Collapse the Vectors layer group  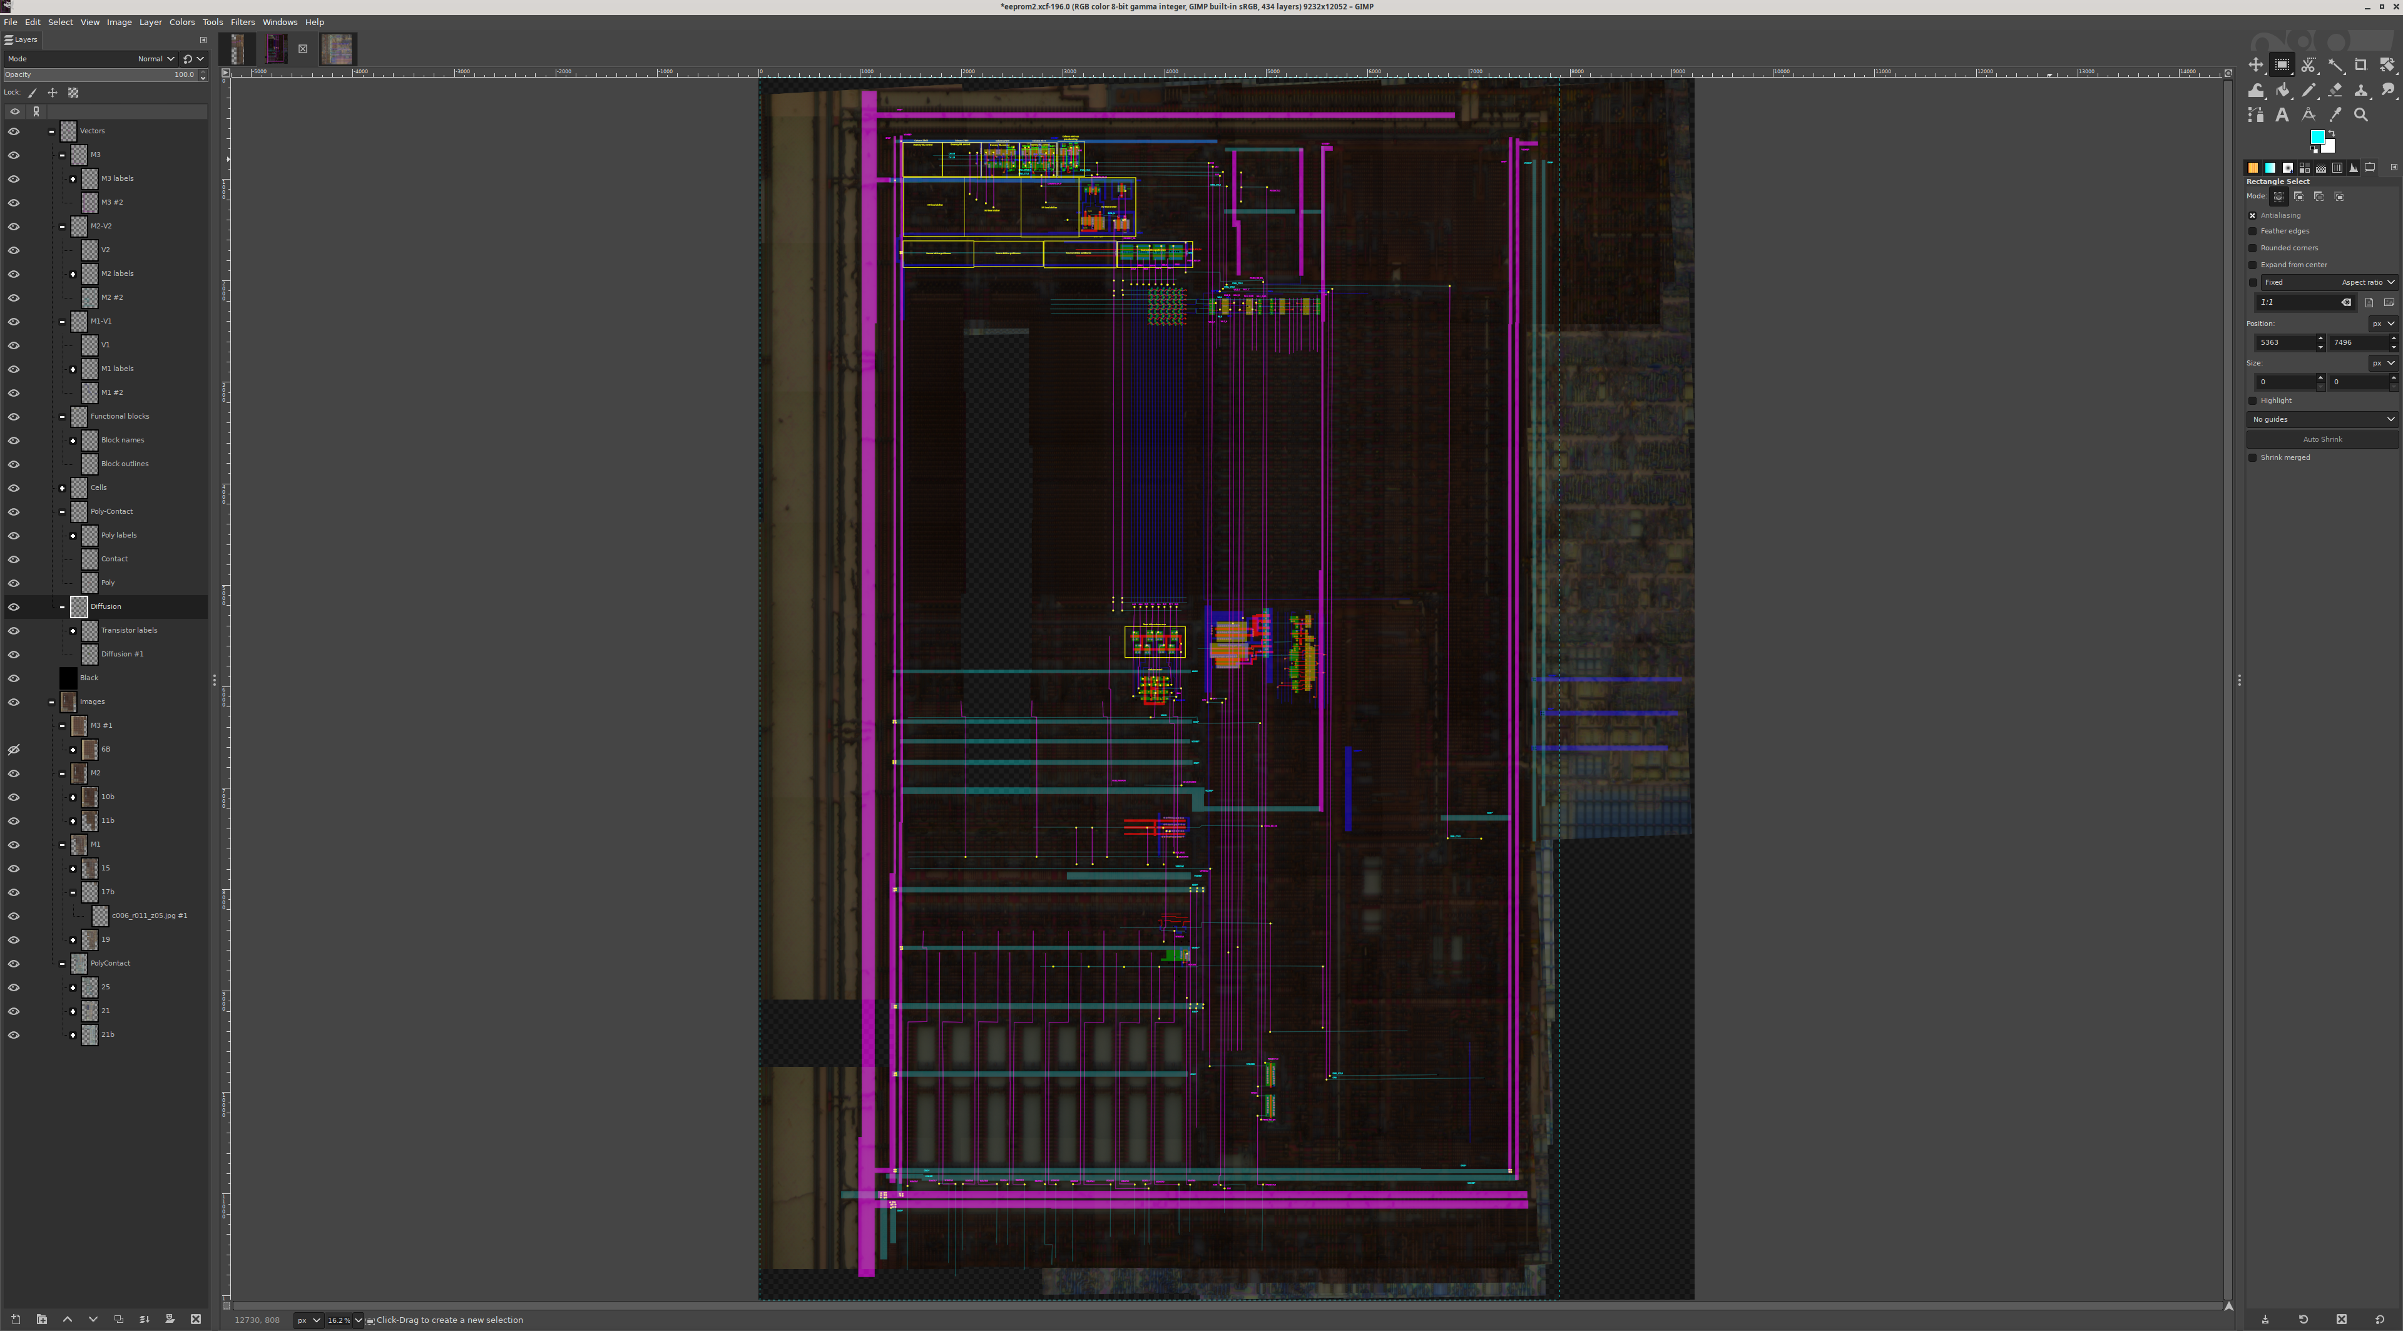coord(52,131)
